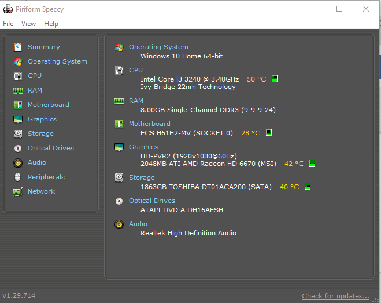Open the View menu
The width and height of the screenshot is (381, 303).
(x=28, y=24)
